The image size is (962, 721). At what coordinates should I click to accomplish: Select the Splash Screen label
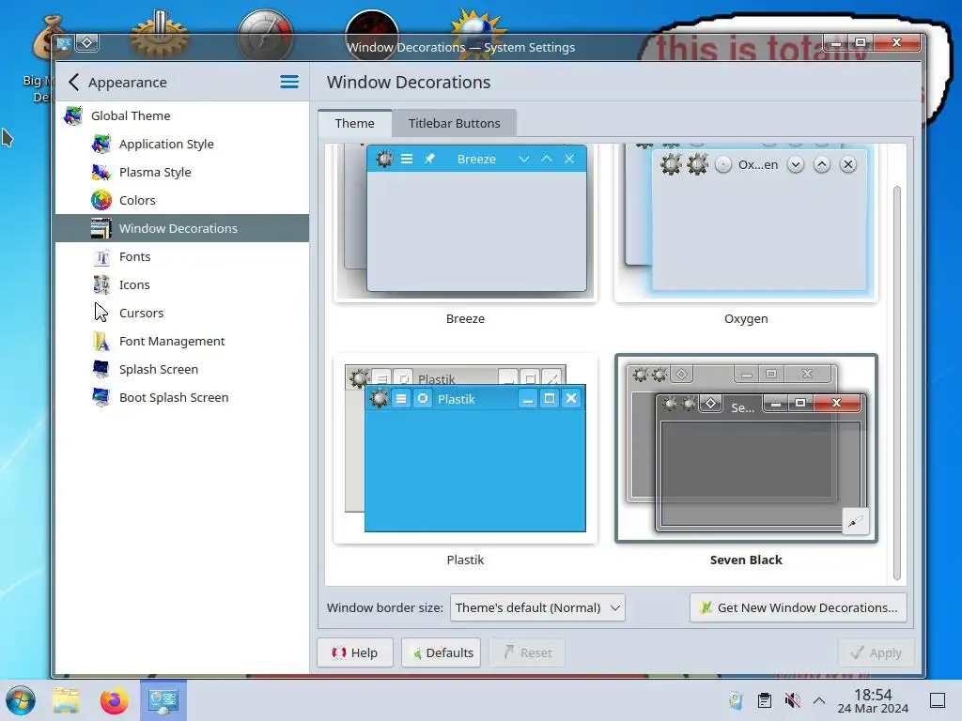(159, 370)
